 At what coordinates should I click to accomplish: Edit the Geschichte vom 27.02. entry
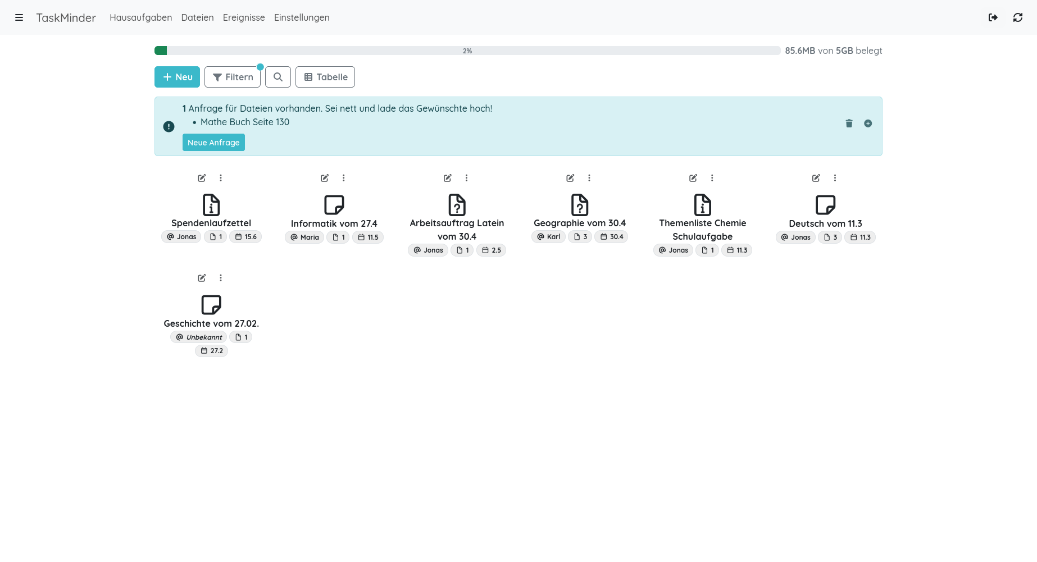point(202,278)
